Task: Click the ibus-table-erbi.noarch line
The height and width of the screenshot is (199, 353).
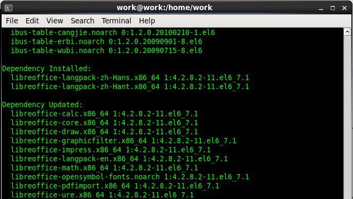Action: click(106, 41)
